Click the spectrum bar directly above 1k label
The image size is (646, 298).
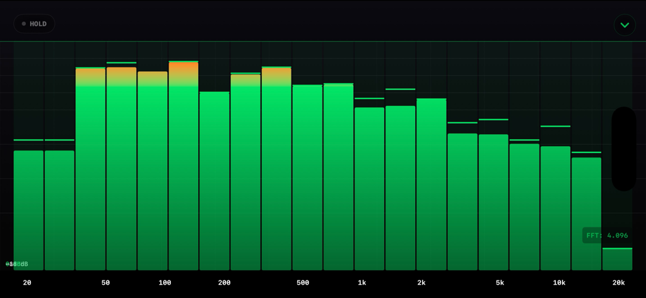[x=369, y=189]
